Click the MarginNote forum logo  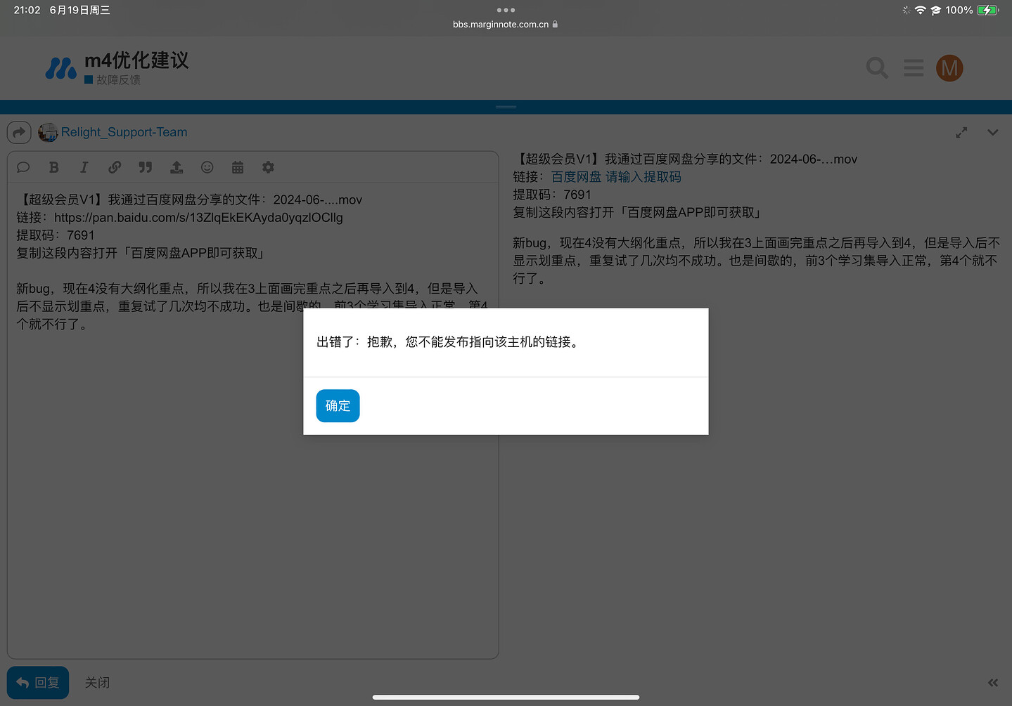point(61,68)
